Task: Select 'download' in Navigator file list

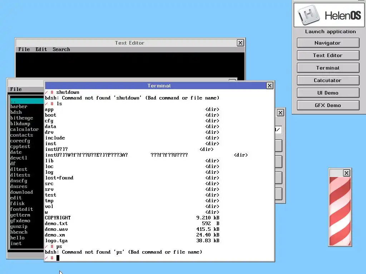Action: [21, 192]
